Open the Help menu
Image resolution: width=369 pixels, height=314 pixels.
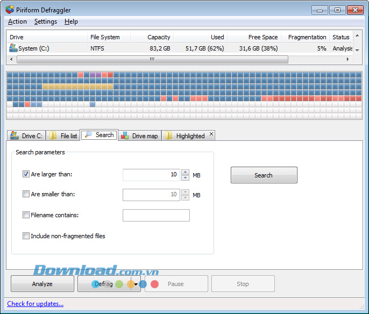[x=71, y=22]
